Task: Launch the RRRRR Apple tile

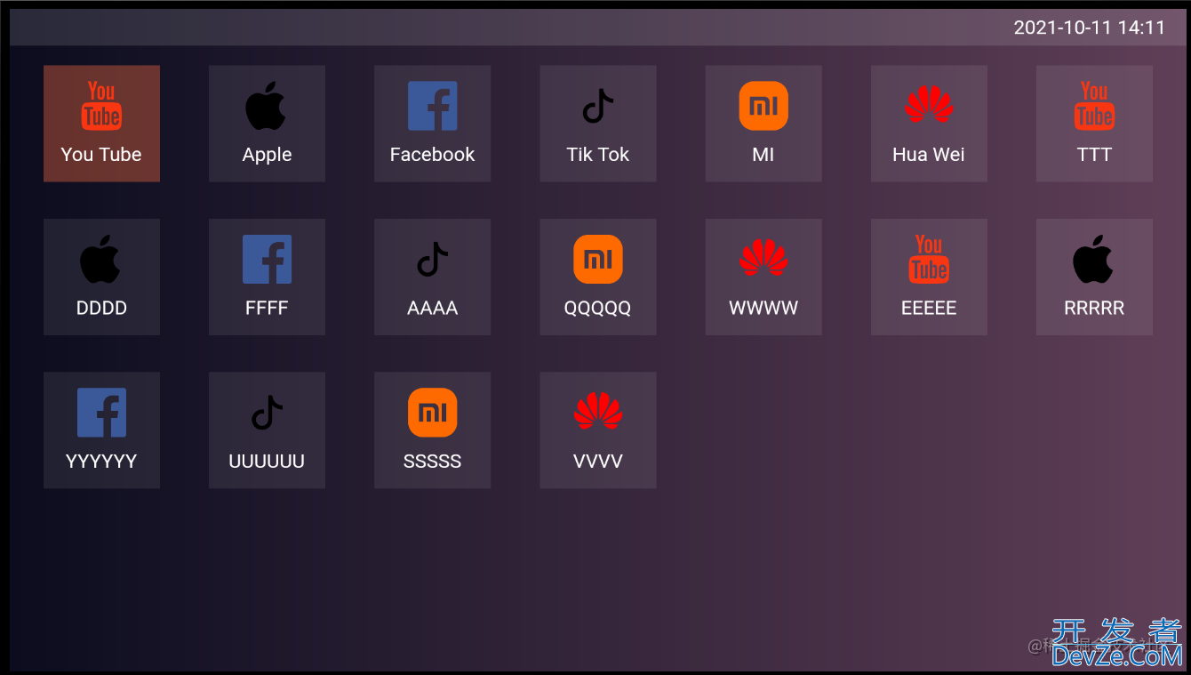Action: pyautogui.click(x=1094, y=277)
